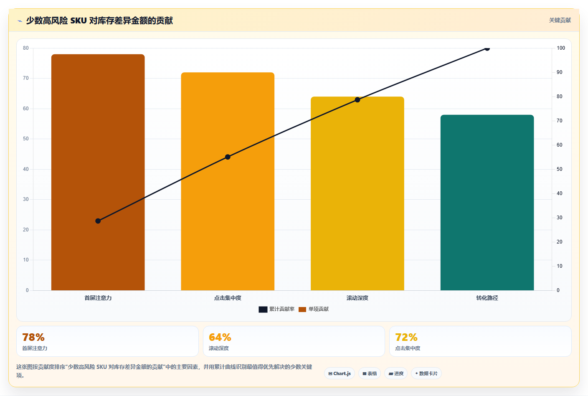Click the brown 单项贡献 legend color box
Viewport: 588px width, 396px height.
coord(302,309)
